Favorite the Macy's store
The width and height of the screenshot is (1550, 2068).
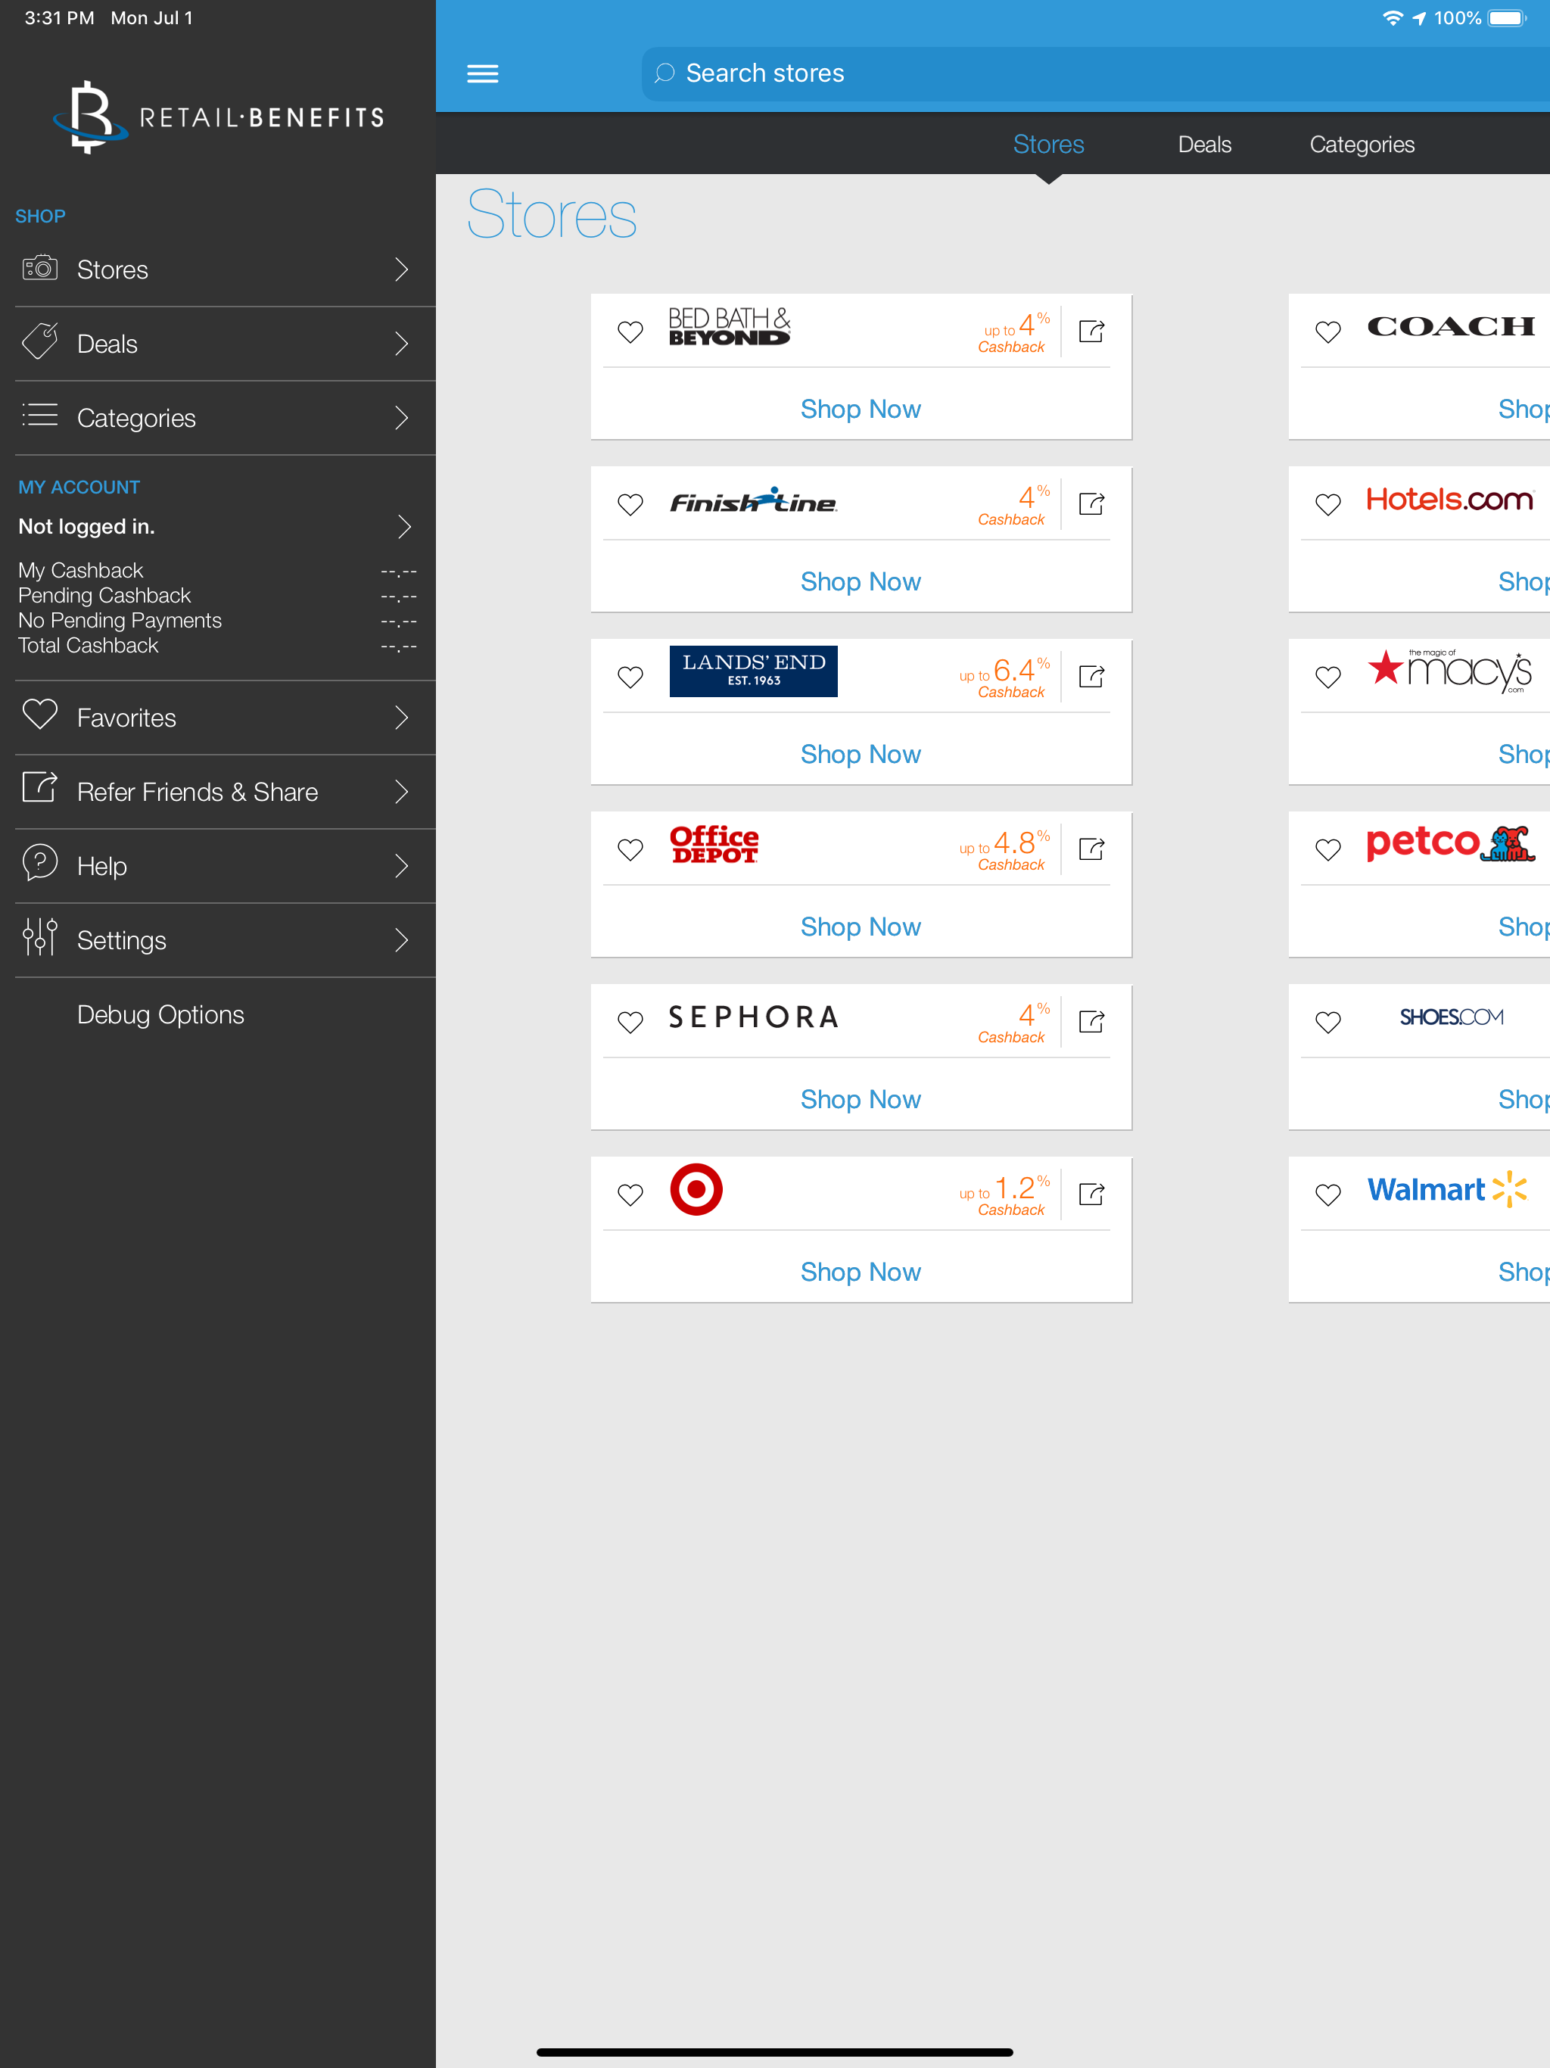pos(1327,677)
